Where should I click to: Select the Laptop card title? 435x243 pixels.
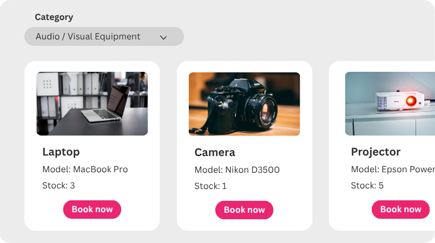tap(61, 152)
